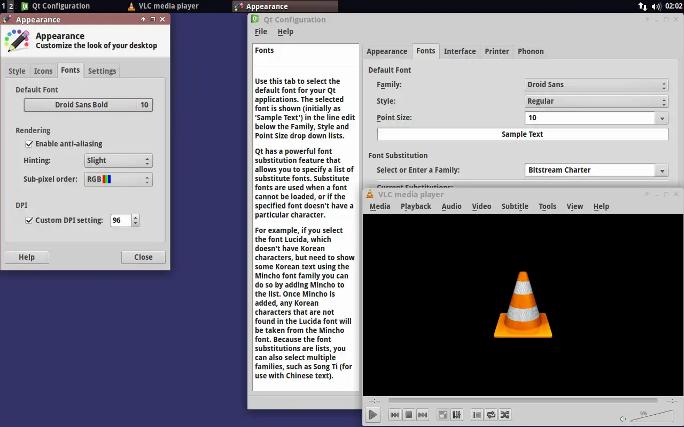Viewport: 684px width, 427px height.
Task: Adjust the VLC volume slider
Action: 652,416
